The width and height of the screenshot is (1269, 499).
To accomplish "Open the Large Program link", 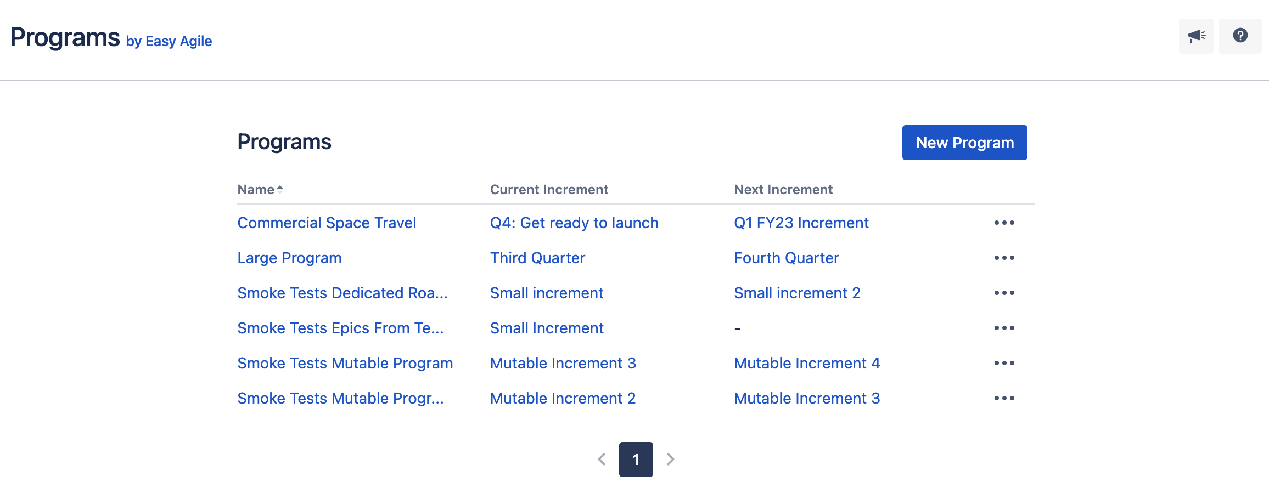I will pos(289,258).
